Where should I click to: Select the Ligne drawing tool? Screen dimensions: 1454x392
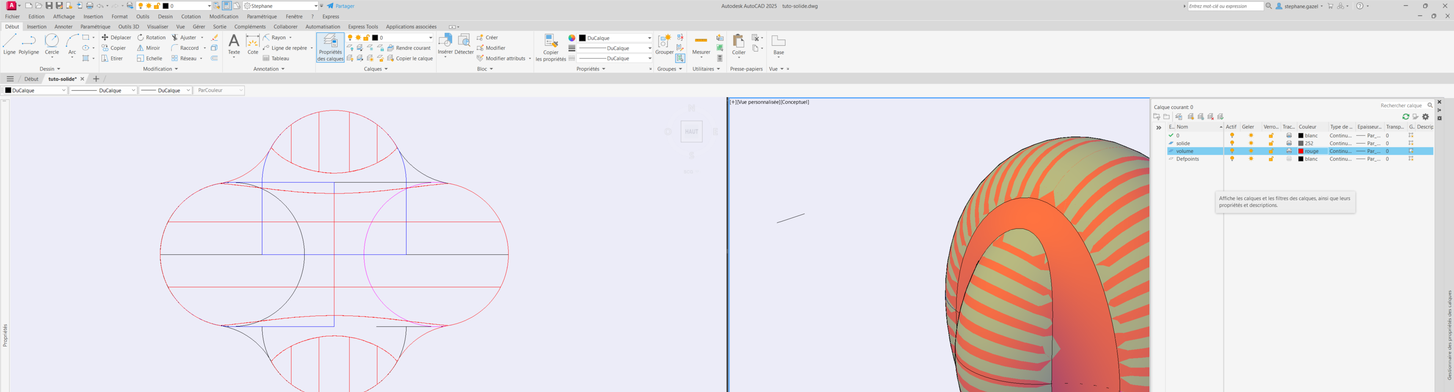click(10, 44)
